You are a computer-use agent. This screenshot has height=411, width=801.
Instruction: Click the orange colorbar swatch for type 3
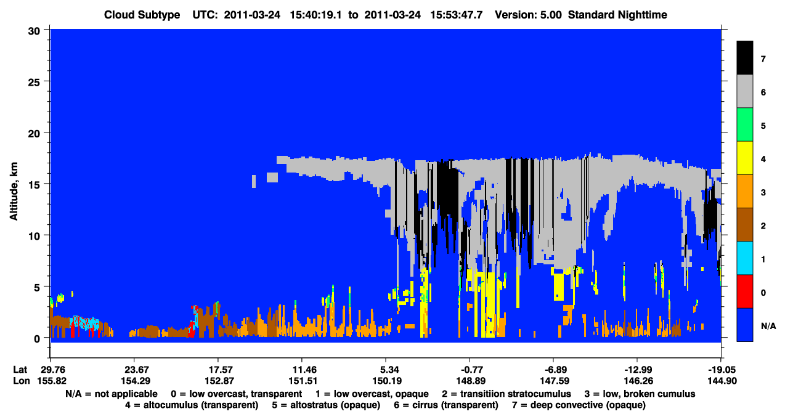(745, 192)
